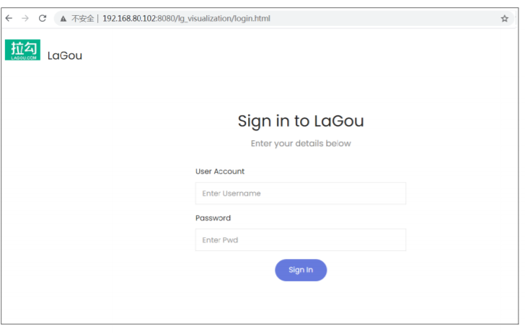Viewport: 525px width, 333px height.
Task: Click the Sign In button
Action: click(301, 270)
